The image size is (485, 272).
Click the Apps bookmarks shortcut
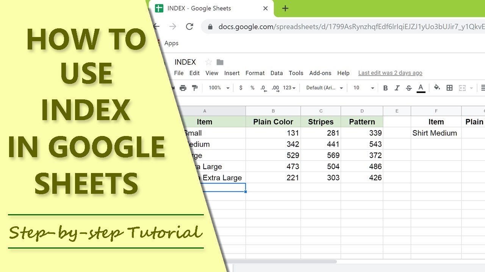tap(171, 43)
